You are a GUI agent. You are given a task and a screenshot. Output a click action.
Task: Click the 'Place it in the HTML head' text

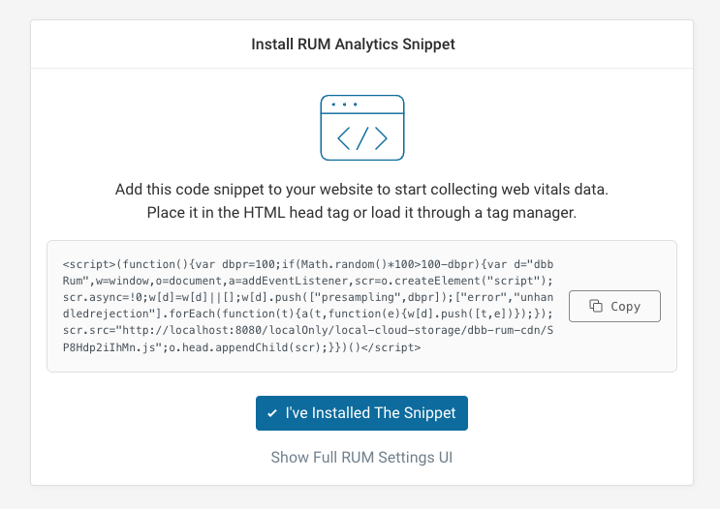pos(361,211)
